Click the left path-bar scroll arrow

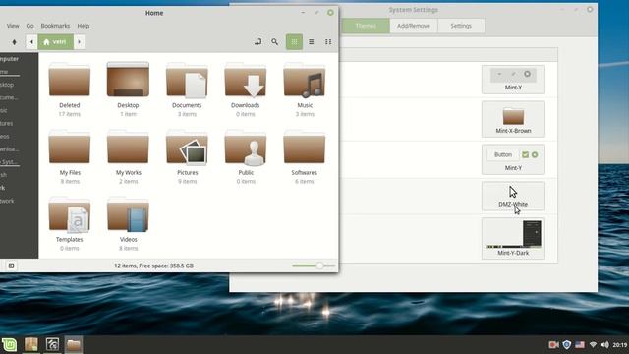point(31,42)
